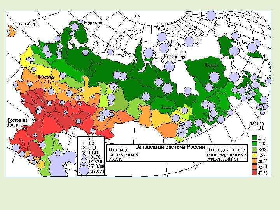Click the title Заповедная система России
Image resolution: width=280 pixels, height=210 pixels.
(170, 147)
